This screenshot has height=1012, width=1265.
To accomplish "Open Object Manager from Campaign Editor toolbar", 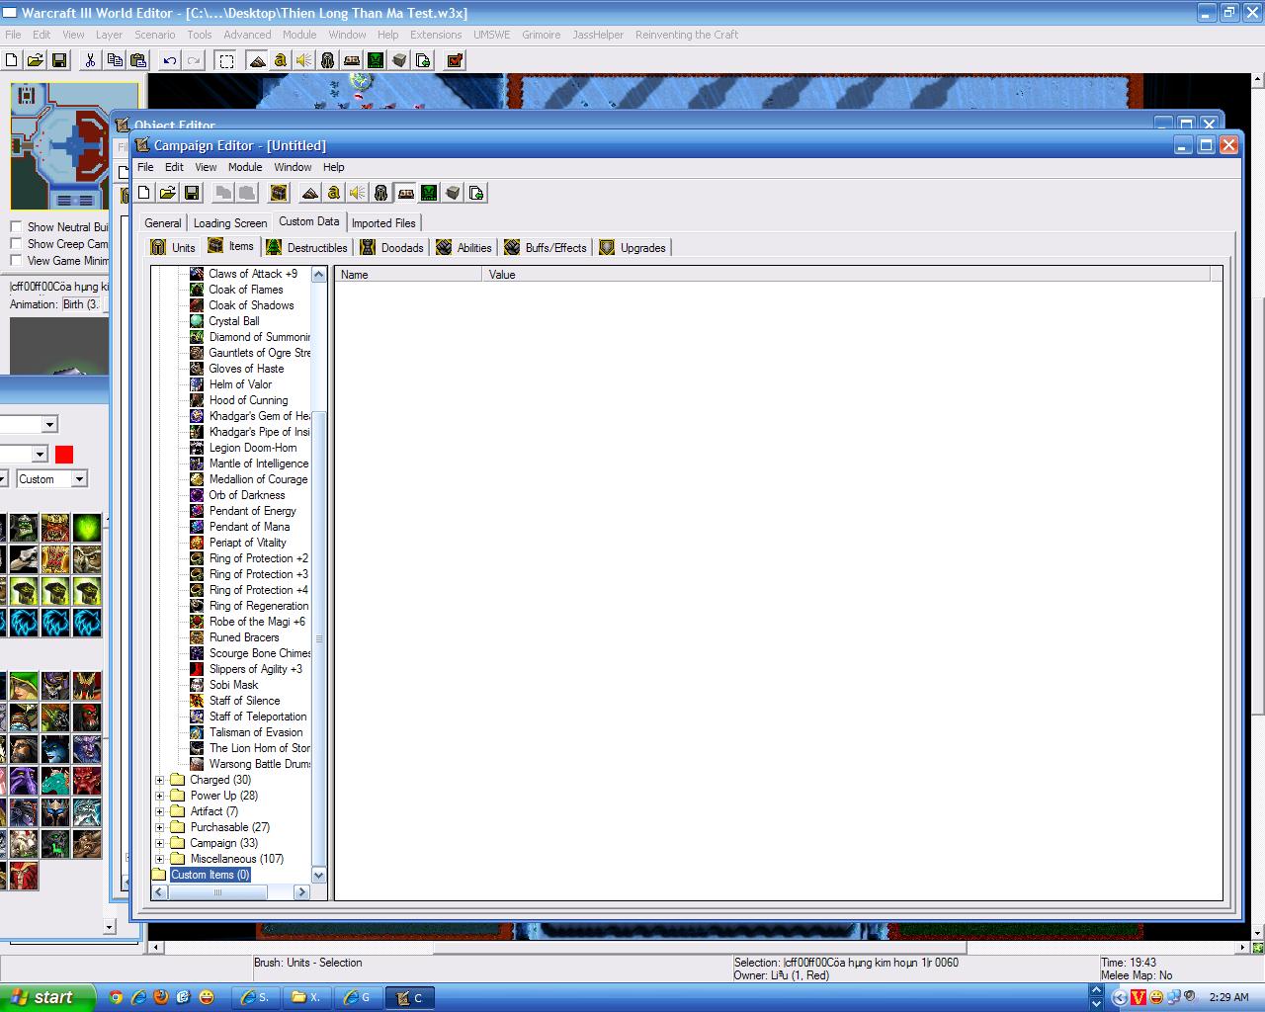I will 453,193.
